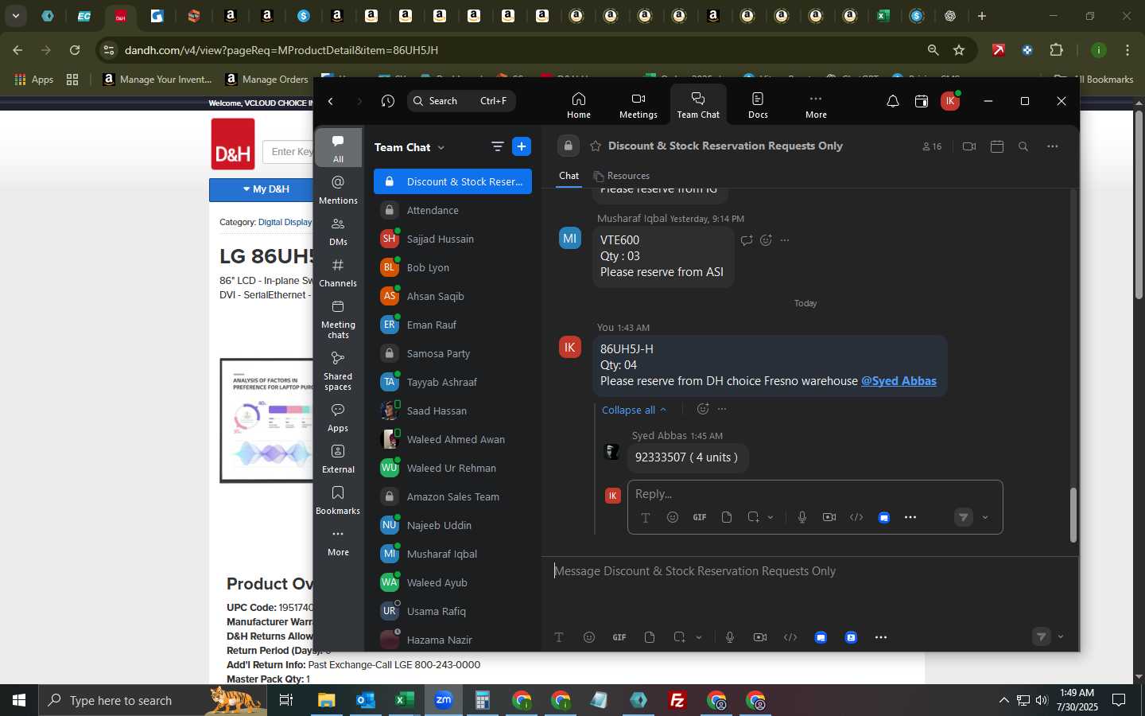Open the screenshot dropdown arrow in the reply box
The image size is (1145, 716).
click(770, 517)
